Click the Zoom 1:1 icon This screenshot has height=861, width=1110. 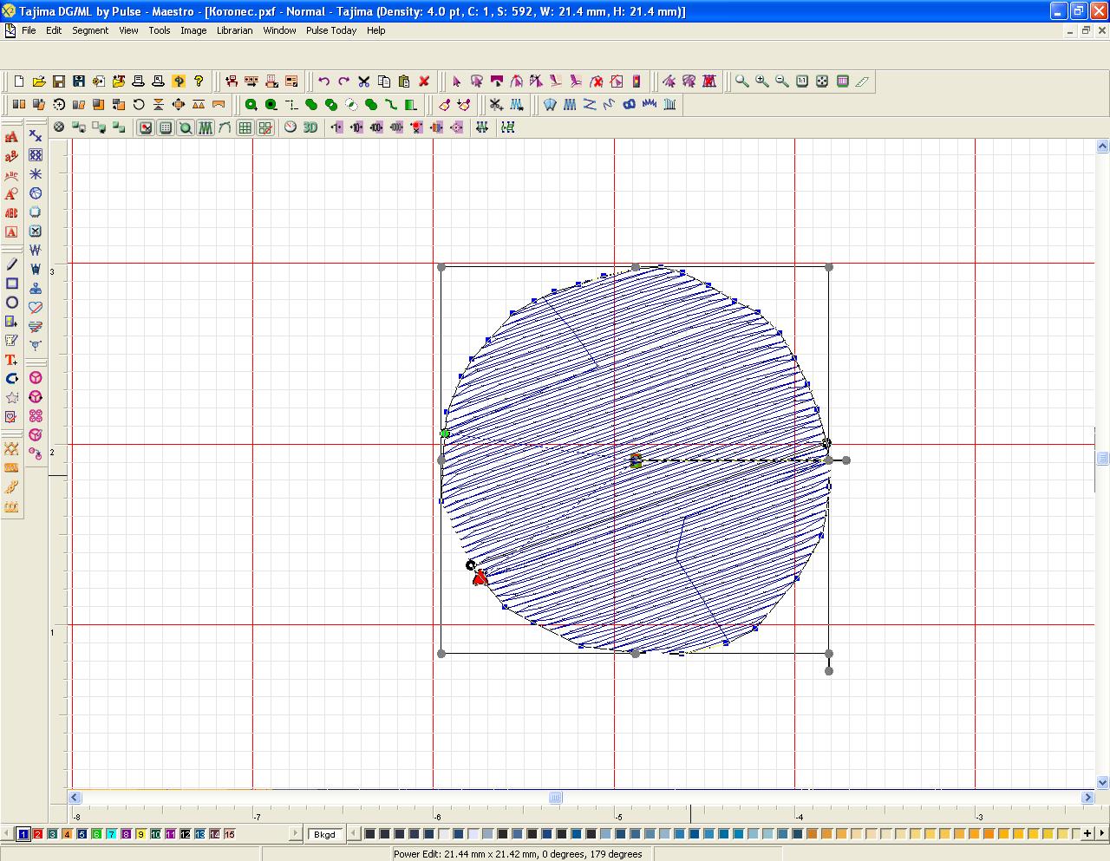click(802, 82)
